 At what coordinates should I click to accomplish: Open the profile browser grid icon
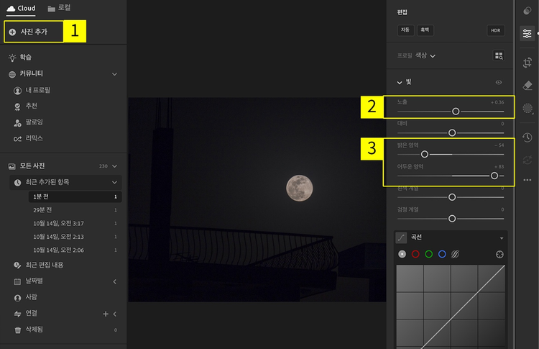click(499, 55)
